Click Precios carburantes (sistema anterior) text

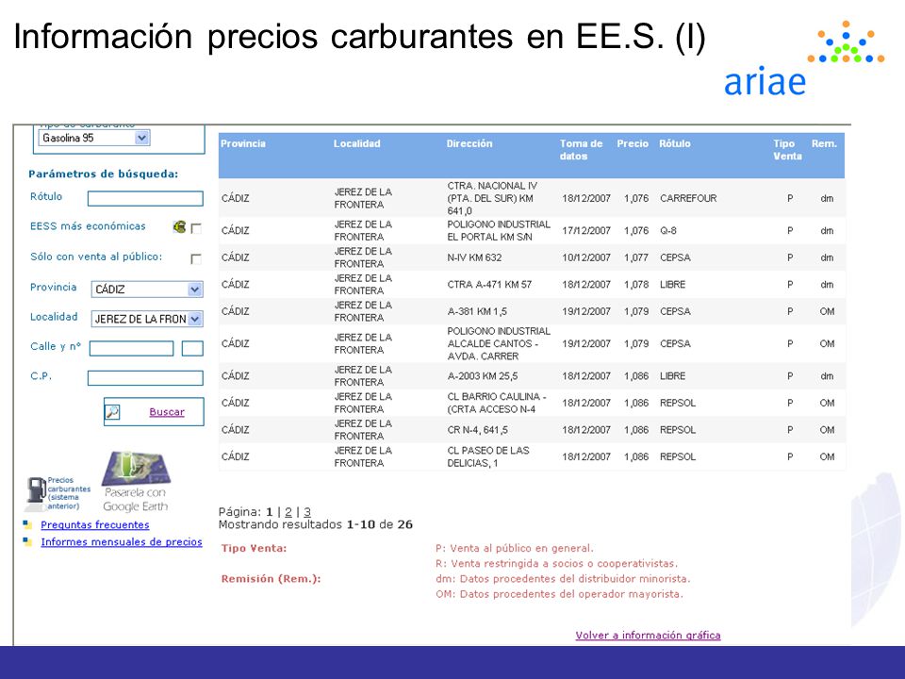pyautogui.click(x=69, y=493)
